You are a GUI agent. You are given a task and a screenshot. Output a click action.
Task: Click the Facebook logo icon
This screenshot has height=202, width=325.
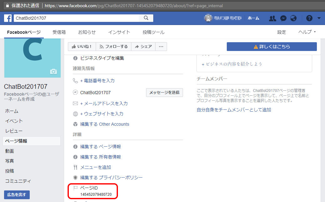click(8, 18)
